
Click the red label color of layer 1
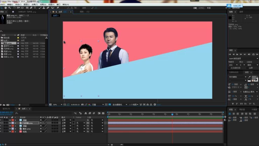[x=13, y=120]
